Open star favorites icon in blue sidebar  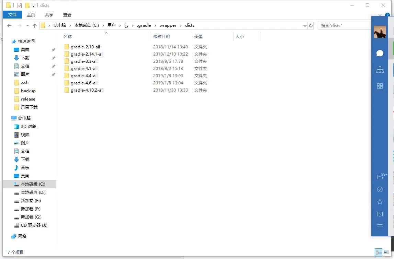380,201
